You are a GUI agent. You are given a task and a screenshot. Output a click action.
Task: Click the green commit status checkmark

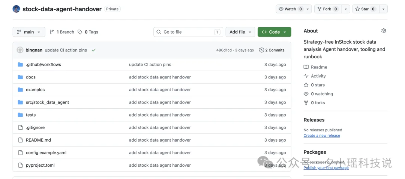[93, 50]
